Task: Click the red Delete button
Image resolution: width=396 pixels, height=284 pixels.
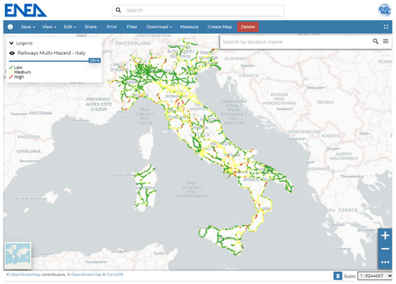Action: coord(248,27)
